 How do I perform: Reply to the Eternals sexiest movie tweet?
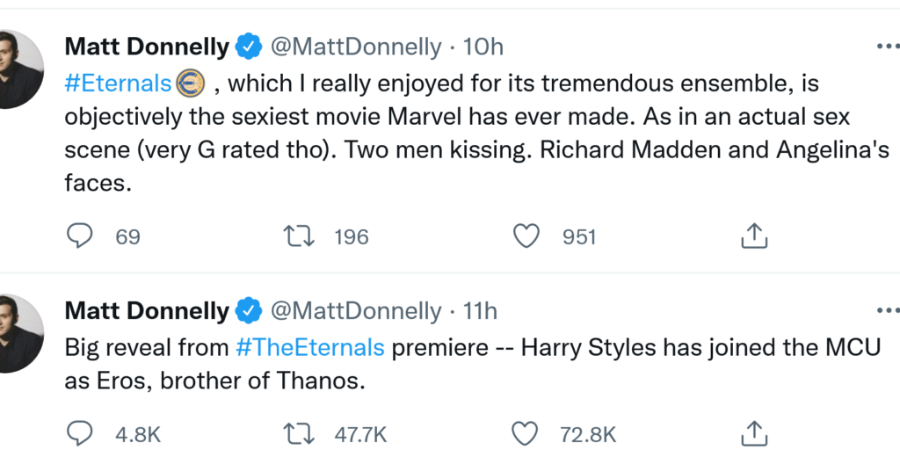pyautogui.click(x=80, y=236)
